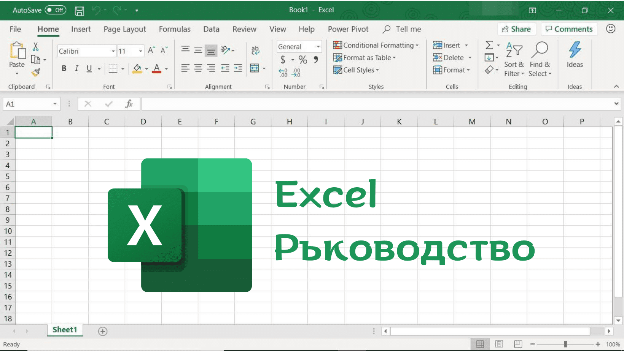Toggle Underline formatting
The width and height of the screenshot is (624, 351).
[89, 68]
